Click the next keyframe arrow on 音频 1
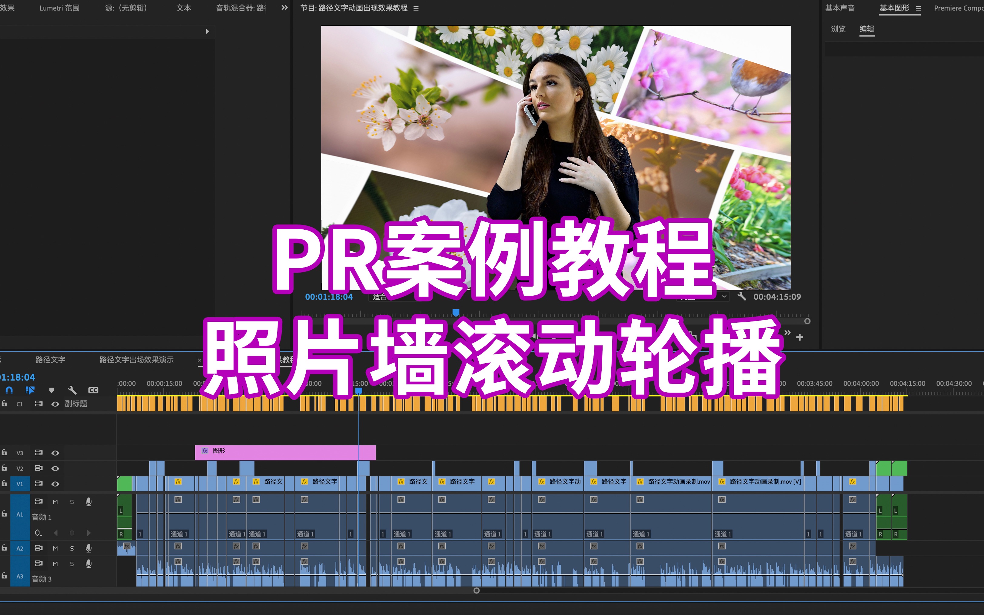Screen dimensions: 984x615 click(89, 533)
